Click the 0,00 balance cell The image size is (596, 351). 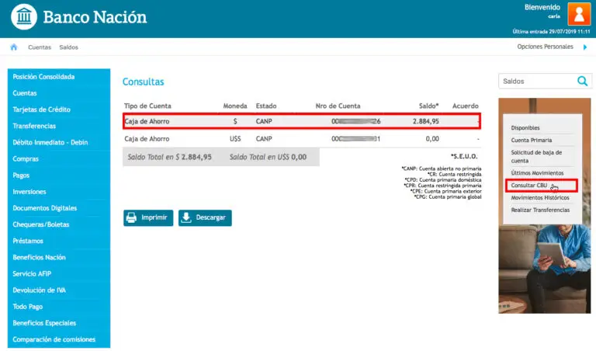pyautogui.click(x=432, y=139)
